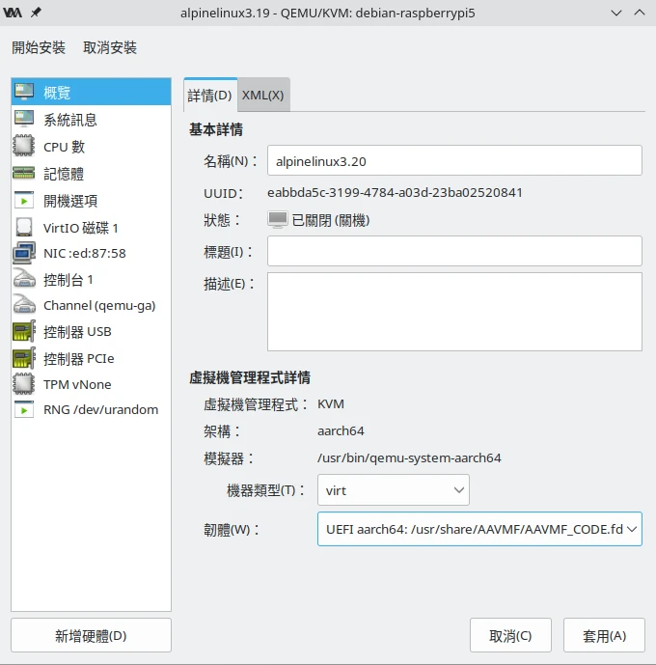Select 控制台 1 entry

tap(91, 279)
